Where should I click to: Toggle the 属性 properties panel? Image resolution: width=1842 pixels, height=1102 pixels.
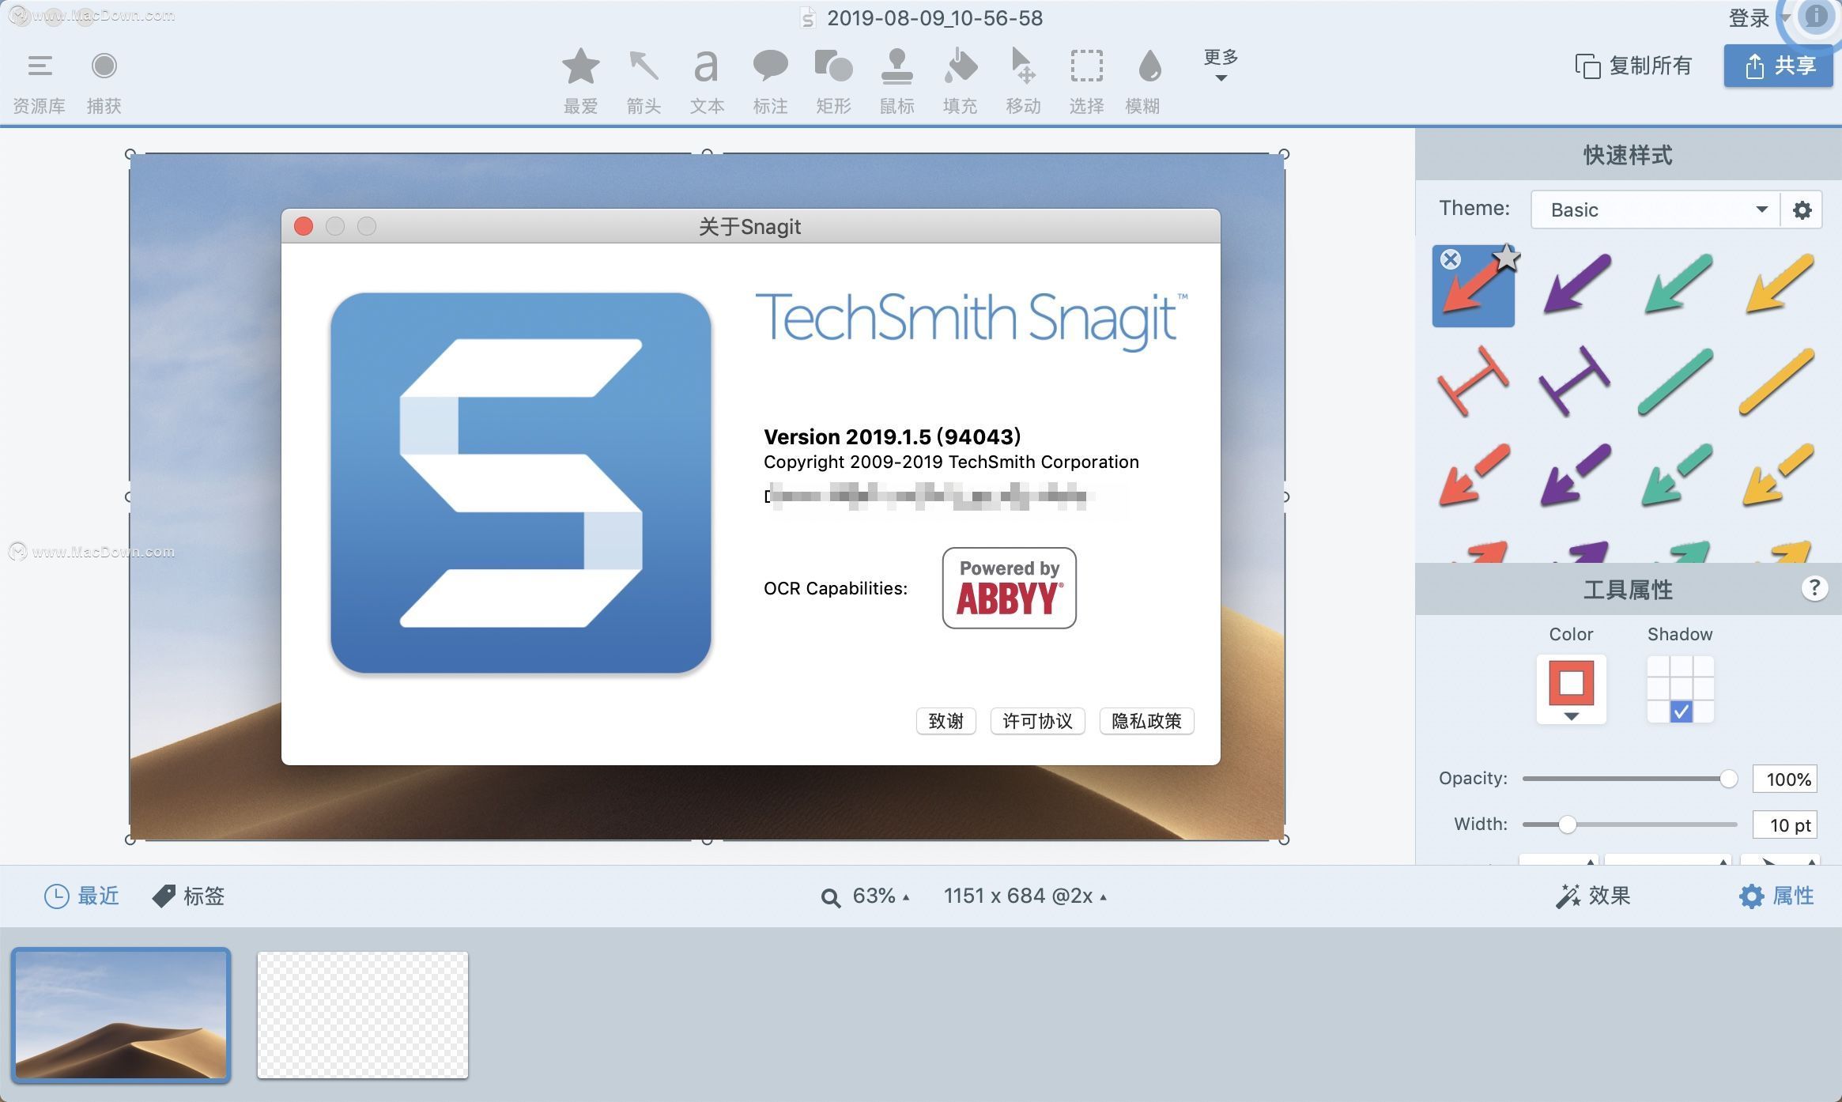click(x=1776, y=896)
